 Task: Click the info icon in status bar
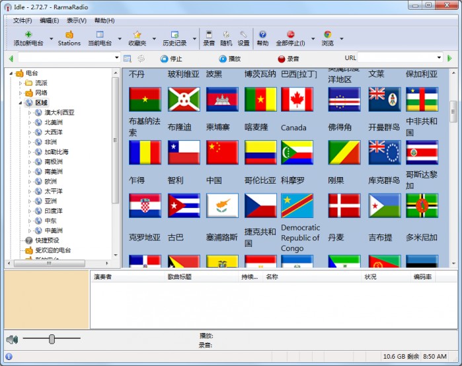(x=9, y=357)
